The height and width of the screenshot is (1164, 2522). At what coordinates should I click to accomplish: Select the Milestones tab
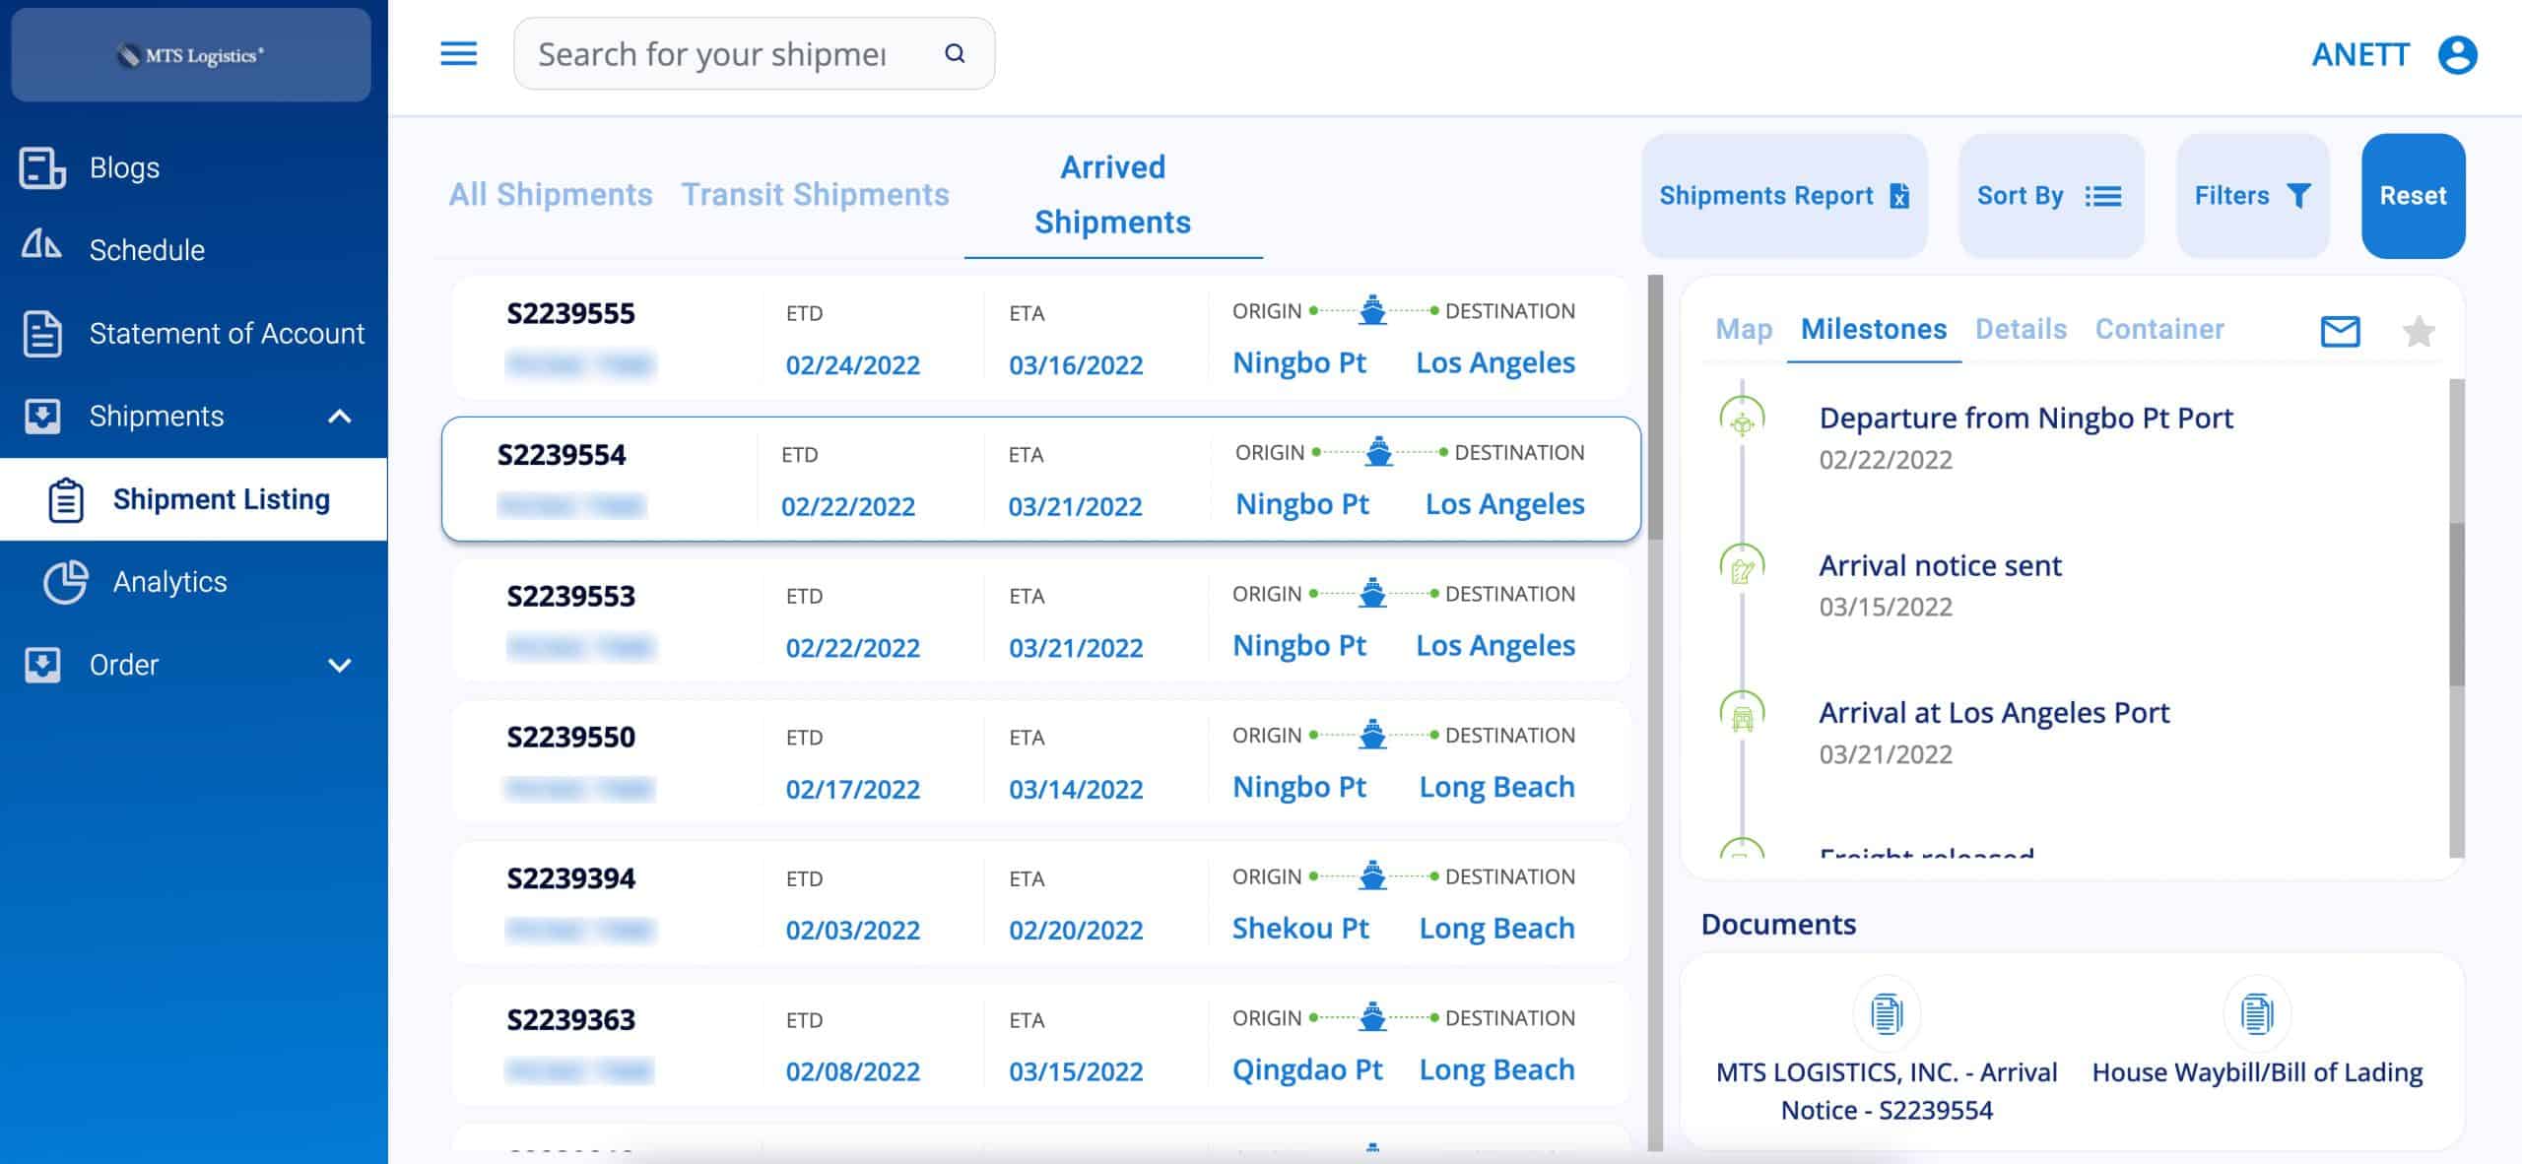coord(1874,329)
